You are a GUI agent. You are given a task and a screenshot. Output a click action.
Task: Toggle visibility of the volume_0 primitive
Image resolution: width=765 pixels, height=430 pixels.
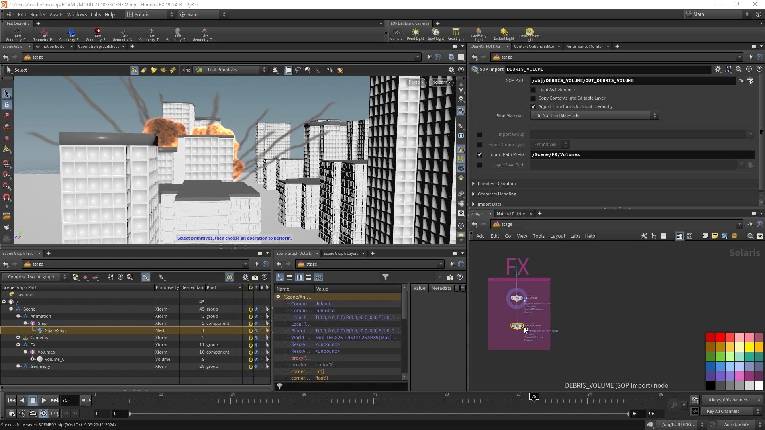256,359
